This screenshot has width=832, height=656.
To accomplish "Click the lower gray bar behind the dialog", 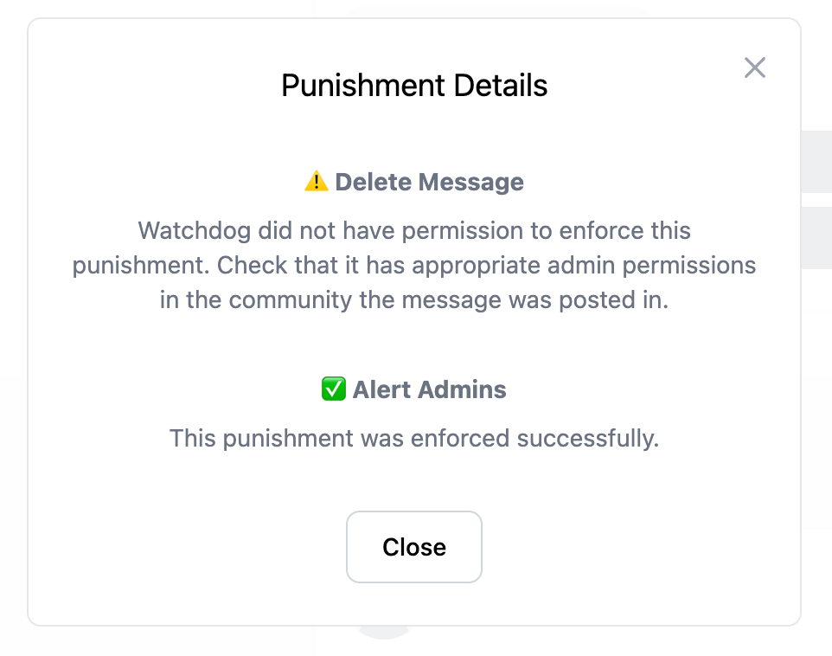I will [x=816, y=237].
